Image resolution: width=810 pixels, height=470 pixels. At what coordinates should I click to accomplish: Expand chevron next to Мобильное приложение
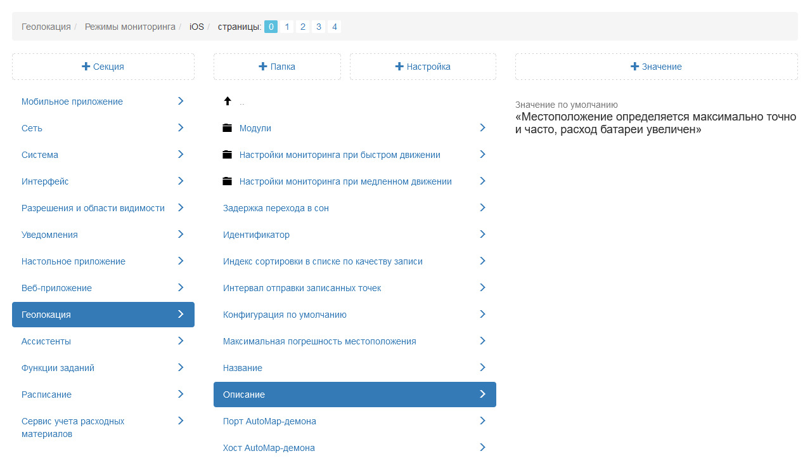coord(181,101)
